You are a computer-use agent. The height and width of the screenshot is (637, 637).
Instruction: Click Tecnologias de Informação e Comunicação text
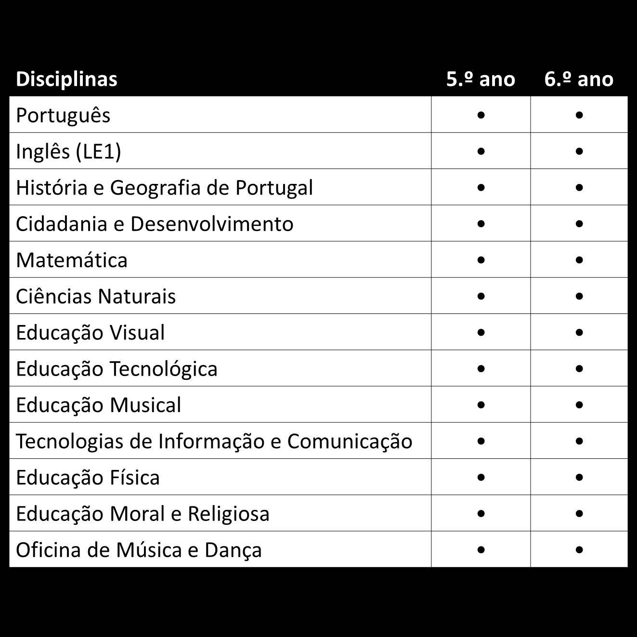pyautogui.click(x=214, y=441)
